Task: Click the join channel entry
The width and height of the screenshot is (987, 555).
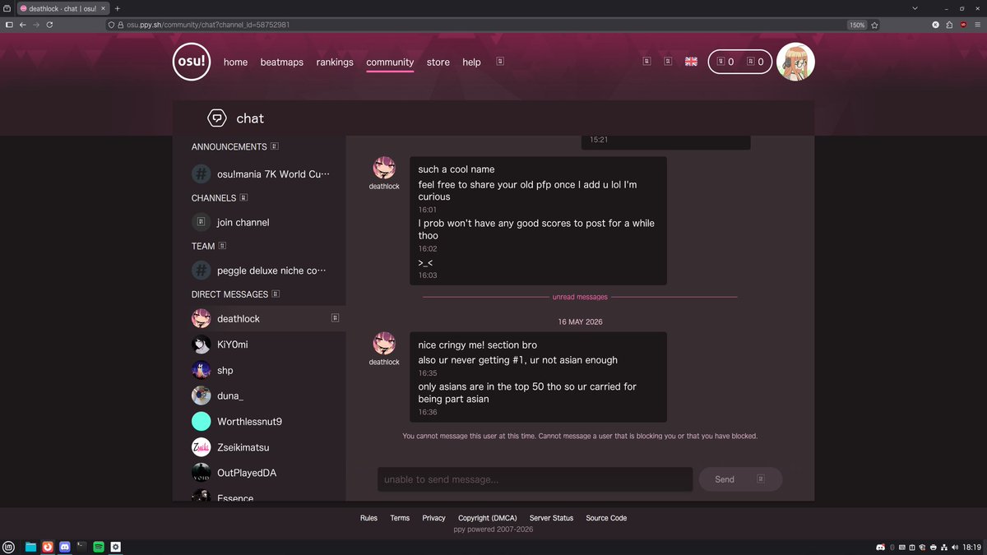Action: click(x=259, y=222)
